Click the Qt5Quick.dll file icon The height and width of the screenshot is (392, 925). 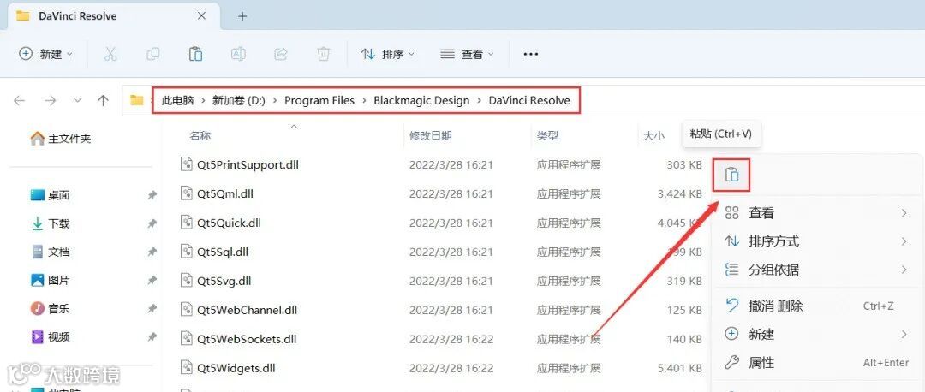pyautogui.click(x=187, y=223)
